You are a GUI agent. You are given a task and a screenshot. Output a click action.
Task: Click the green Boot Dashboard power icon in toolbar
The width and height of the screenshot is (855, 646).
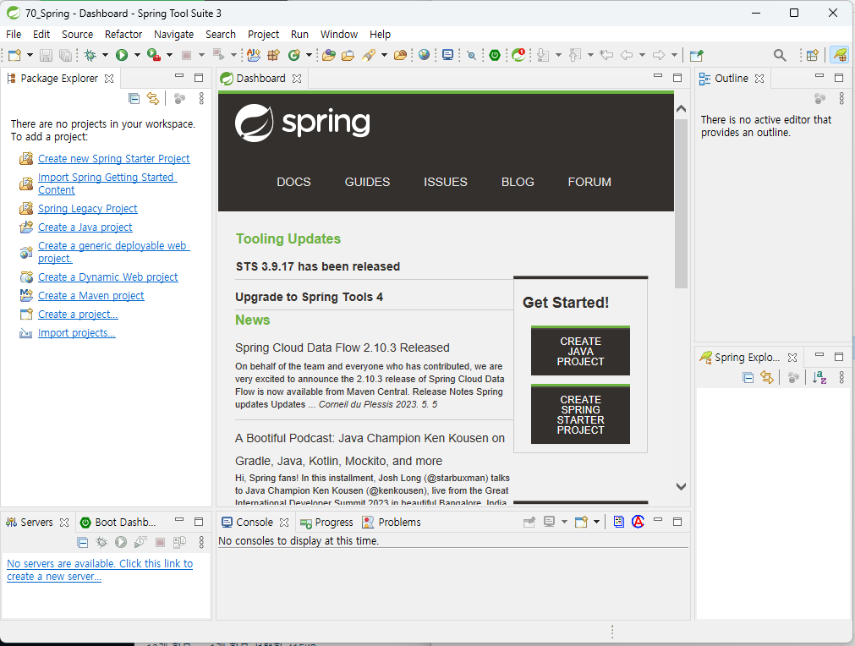click(x=495, y=55)
